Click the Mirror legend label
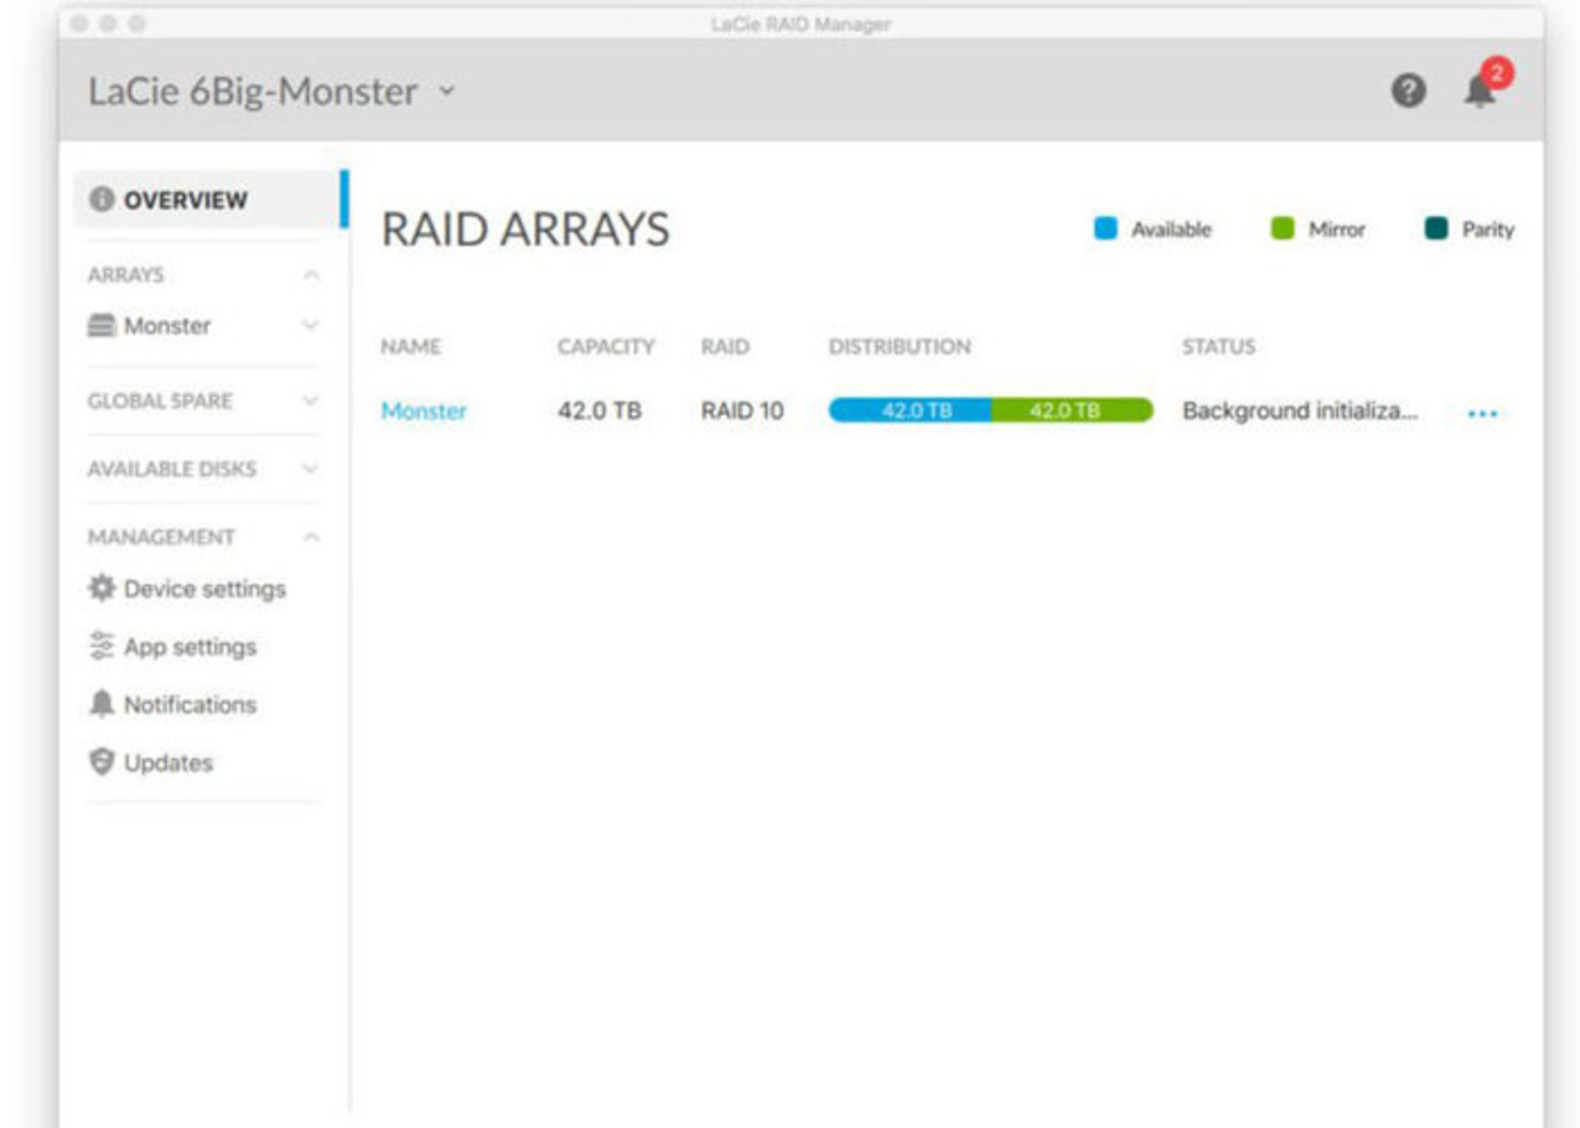1580x1128 pixels. pyautogui.click(x=1336, y=230)
